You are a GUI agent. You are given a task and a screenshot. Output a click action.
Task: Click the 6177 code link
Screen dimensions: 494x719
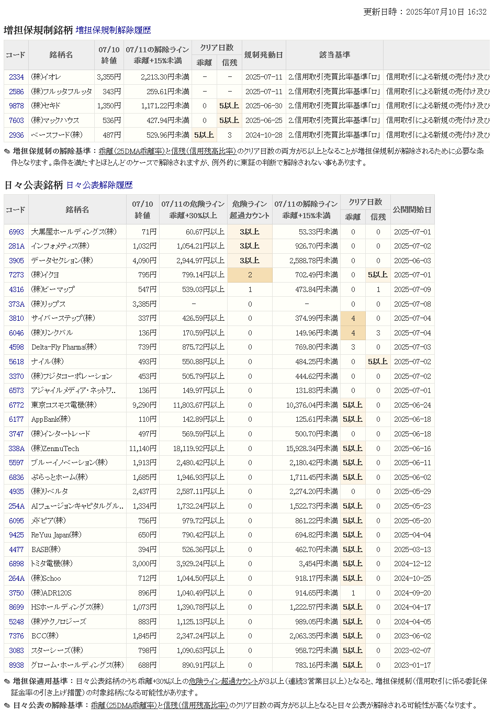click(16, 419)
